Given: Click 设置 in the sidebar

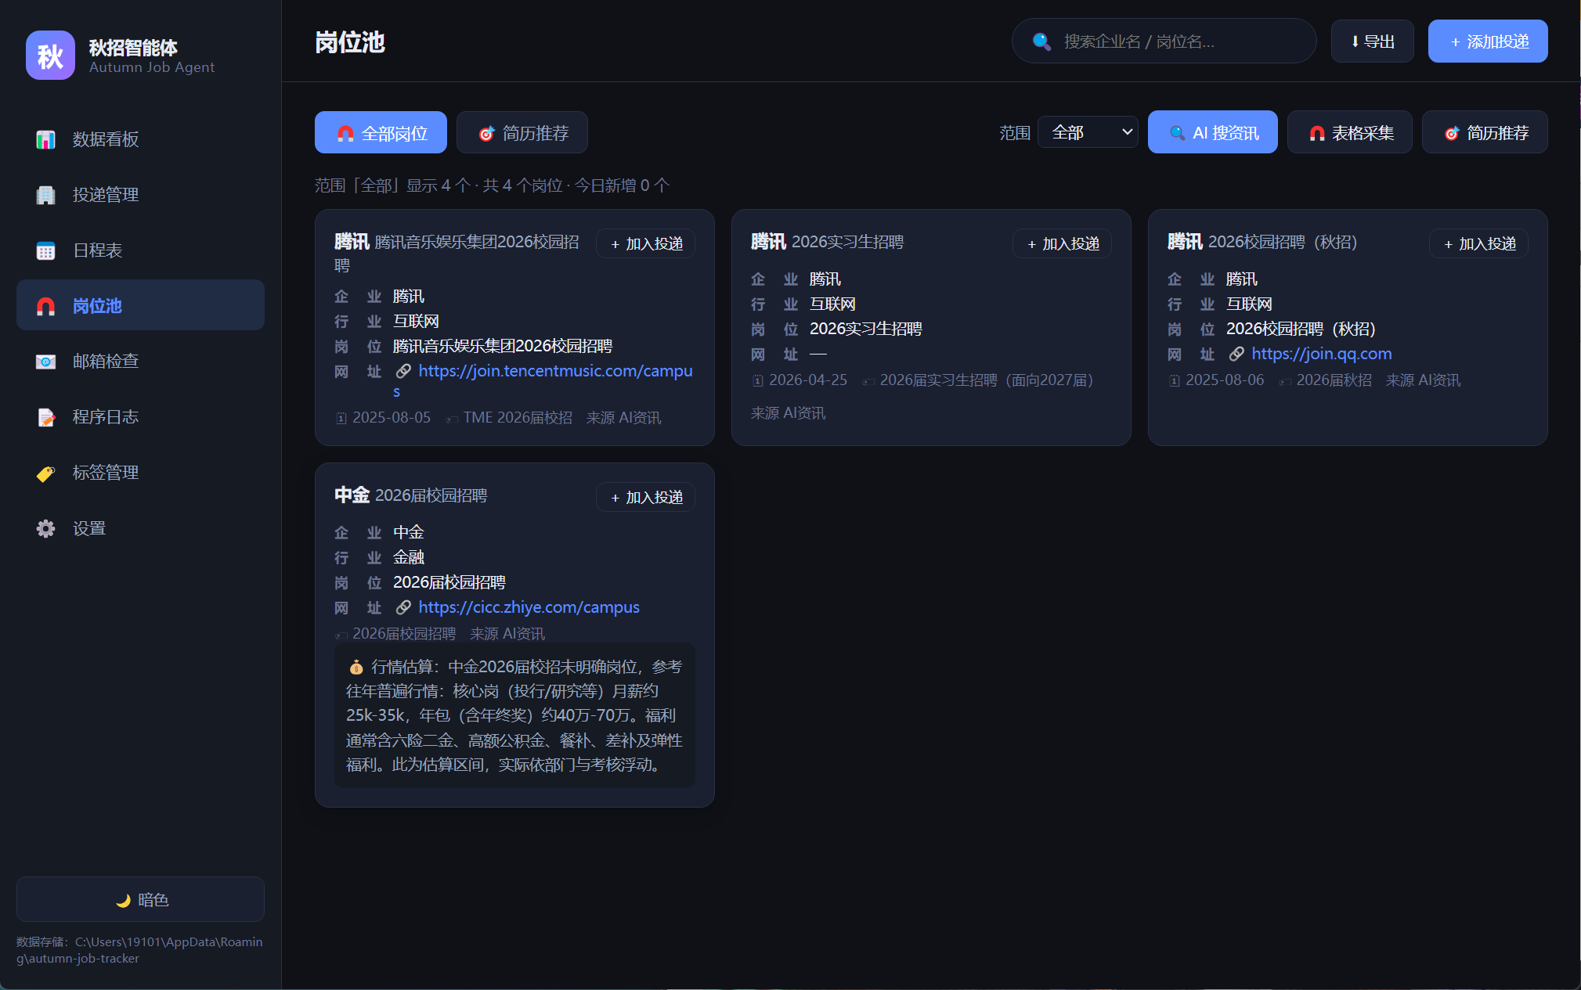Looking at the screenshot, I should [140, 528].
